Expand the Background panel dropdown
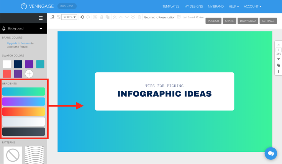 (x=41, y=29)
